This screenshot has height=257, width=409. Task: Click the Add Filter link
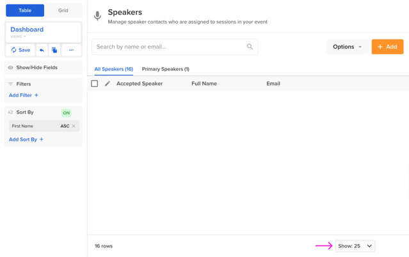click(24, 95)
